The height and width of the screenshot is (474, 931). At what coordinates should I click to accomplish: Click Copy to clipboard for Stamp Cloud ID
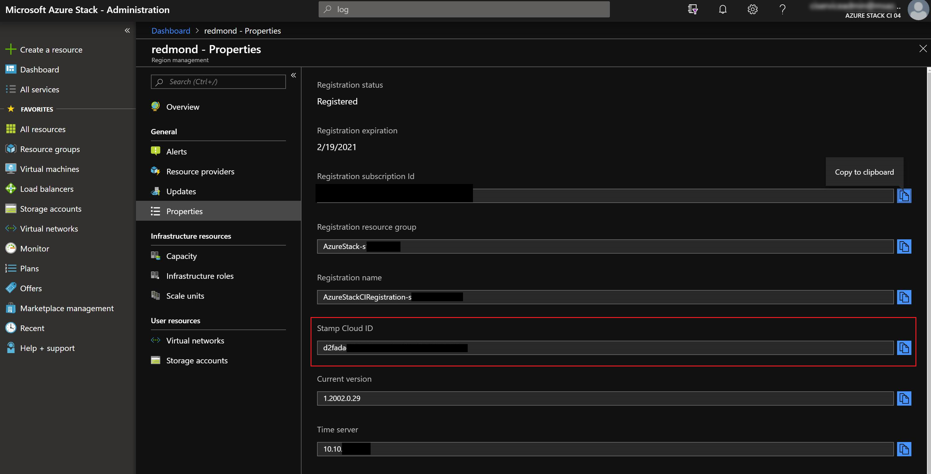(904, 347)
